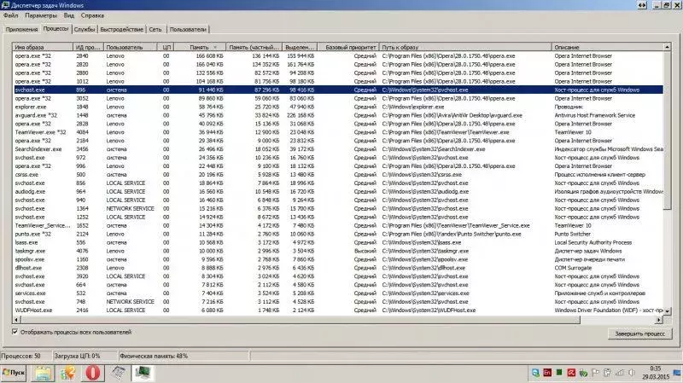Click the Task Manager title bar icon
Viewport: 683px width, 383px height.
[x=5, y=5]
